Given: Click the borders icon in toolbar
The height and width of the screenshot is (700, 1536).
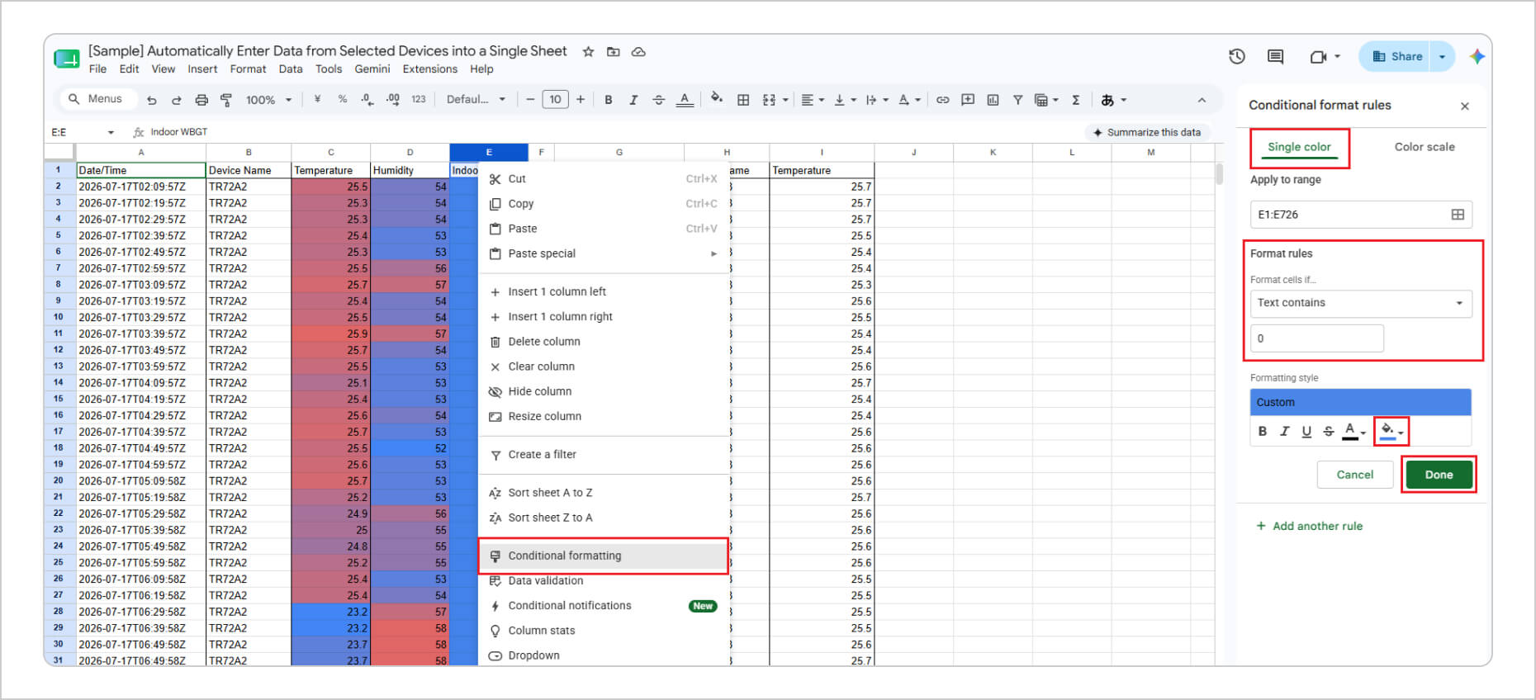Looking at the screenshot, I should [x=743, y=100].
